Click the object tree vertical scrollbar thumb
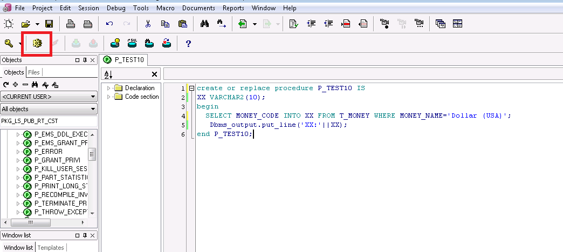 pyautogui.click(x=92, y=154)
